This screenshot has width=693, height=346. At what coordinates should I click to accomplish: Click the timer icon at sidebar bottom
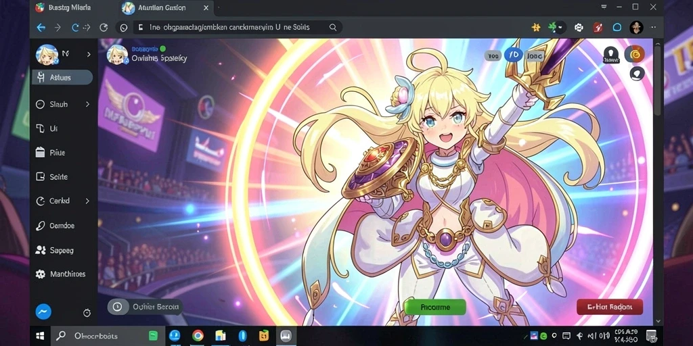[87, 312]
